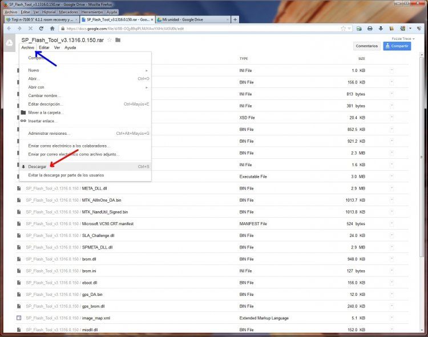The image size is (428, 337).
Task: Select Descargar from the Archivo menu
Action: 85,167
